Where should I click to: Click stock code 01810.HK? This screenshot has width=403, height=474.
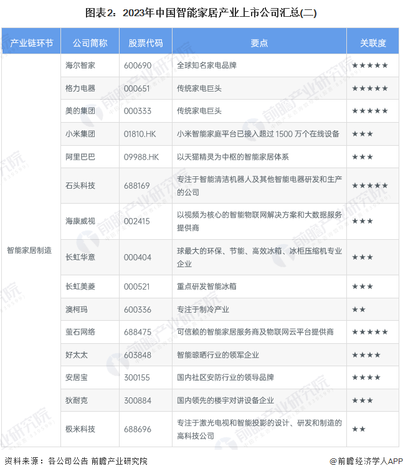pyautogui.click(x=140, y=134)
